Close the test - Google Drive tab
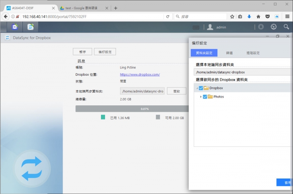This screenshot has height=194, width=293. pos(107,8)
